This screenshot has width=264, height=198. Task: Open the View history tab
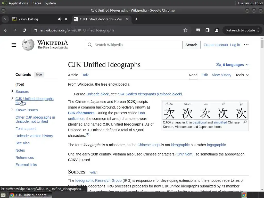(221, 75)
